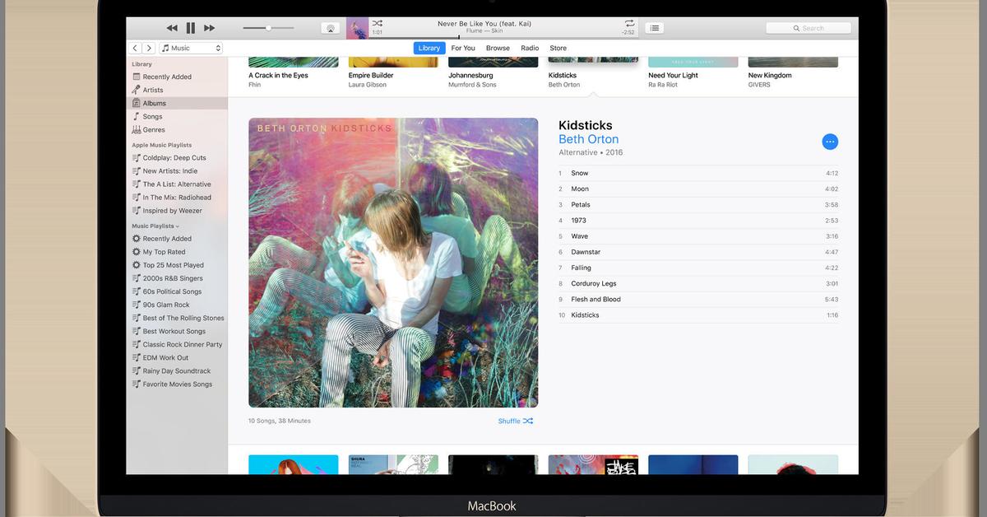This screenshot has width=987, height=517.
Task: Open the New Artists: Indie playlist
Action: 177,171
